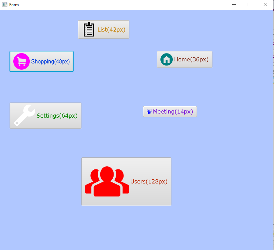This screenshot has width=274, height=250.
Task: Click the clipboard list icon
Action: pos(89,29)
